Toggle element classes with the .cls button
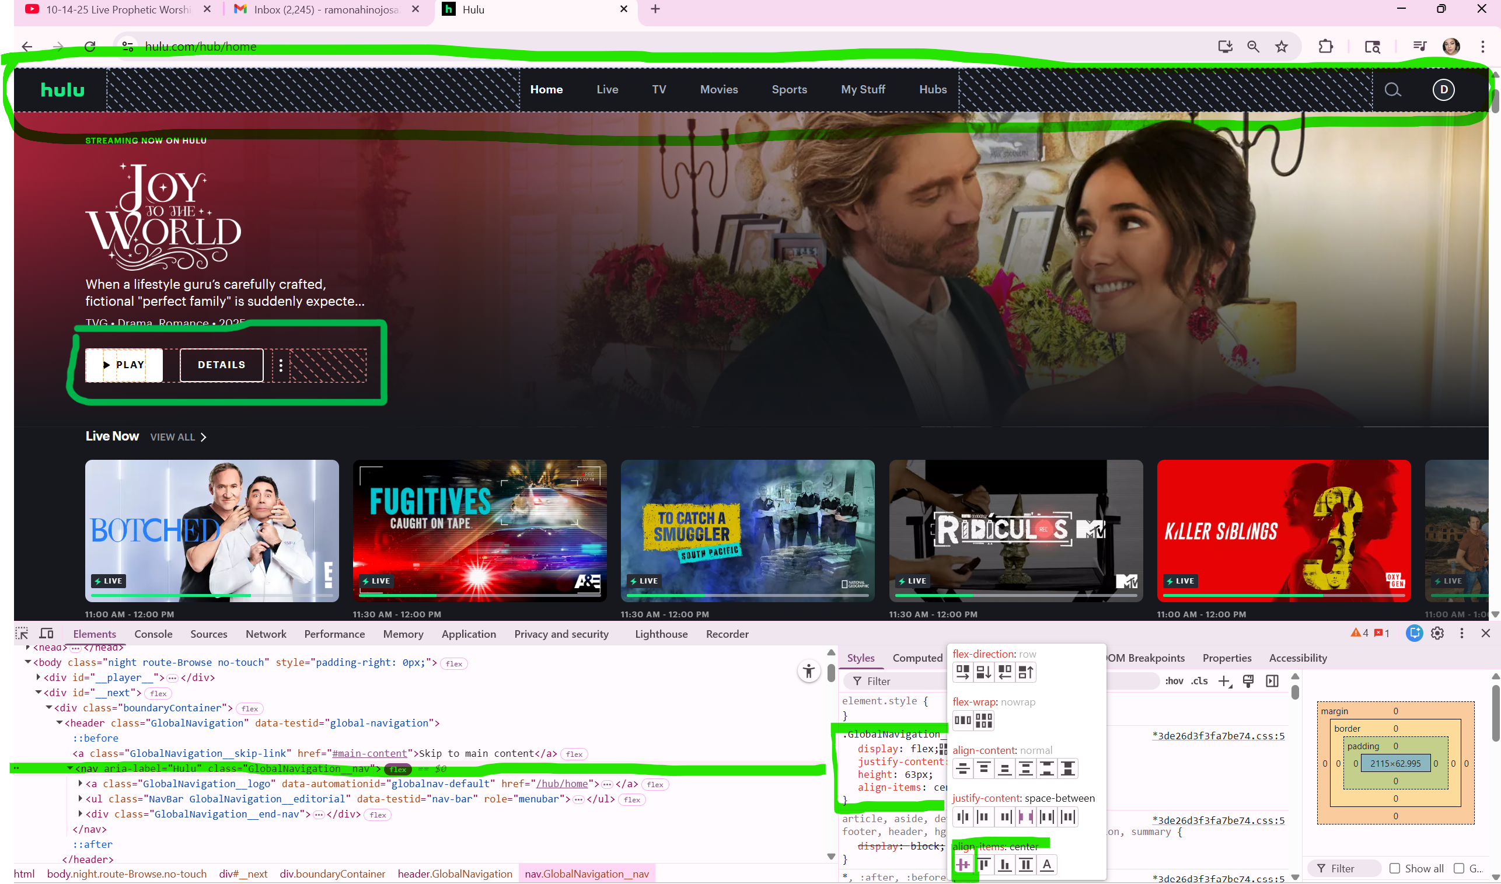Image resolution: width=1501 pixels, height=884 pixels. 1200,681
